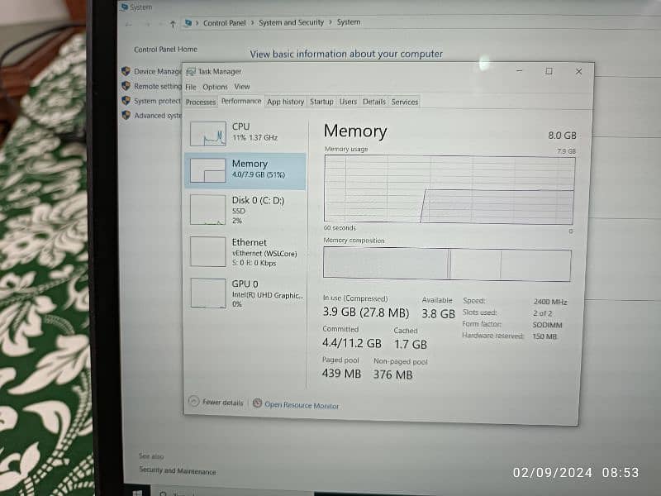Go to Control Panel Home

165,50
